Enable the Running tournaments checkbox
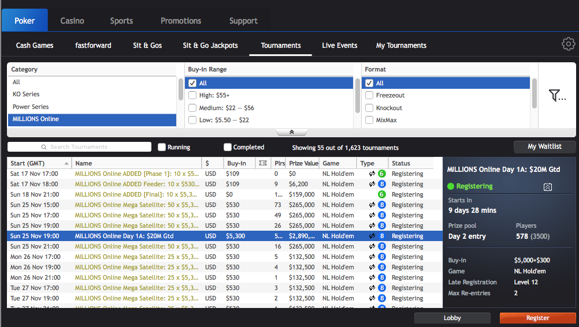 tap(162, 147)
